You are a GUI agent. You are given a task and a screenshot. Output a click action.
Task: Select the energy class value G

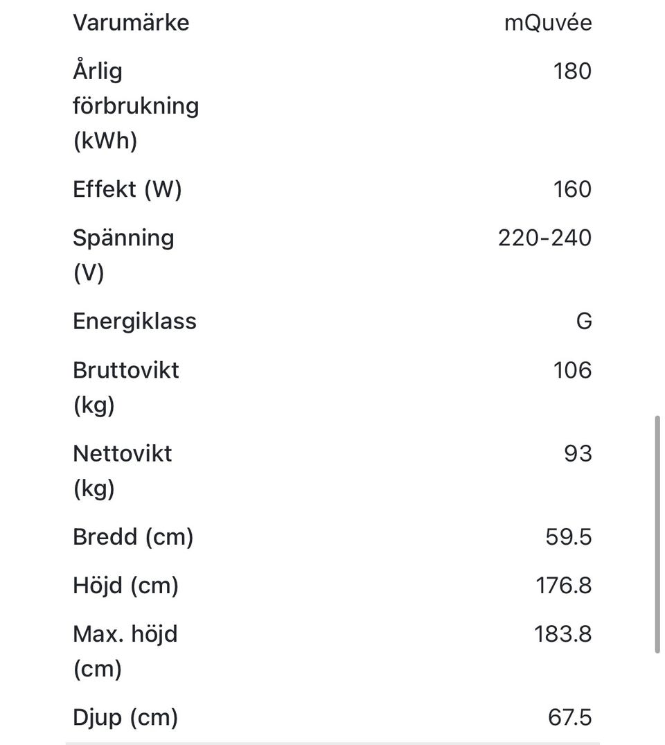point(583,322)
